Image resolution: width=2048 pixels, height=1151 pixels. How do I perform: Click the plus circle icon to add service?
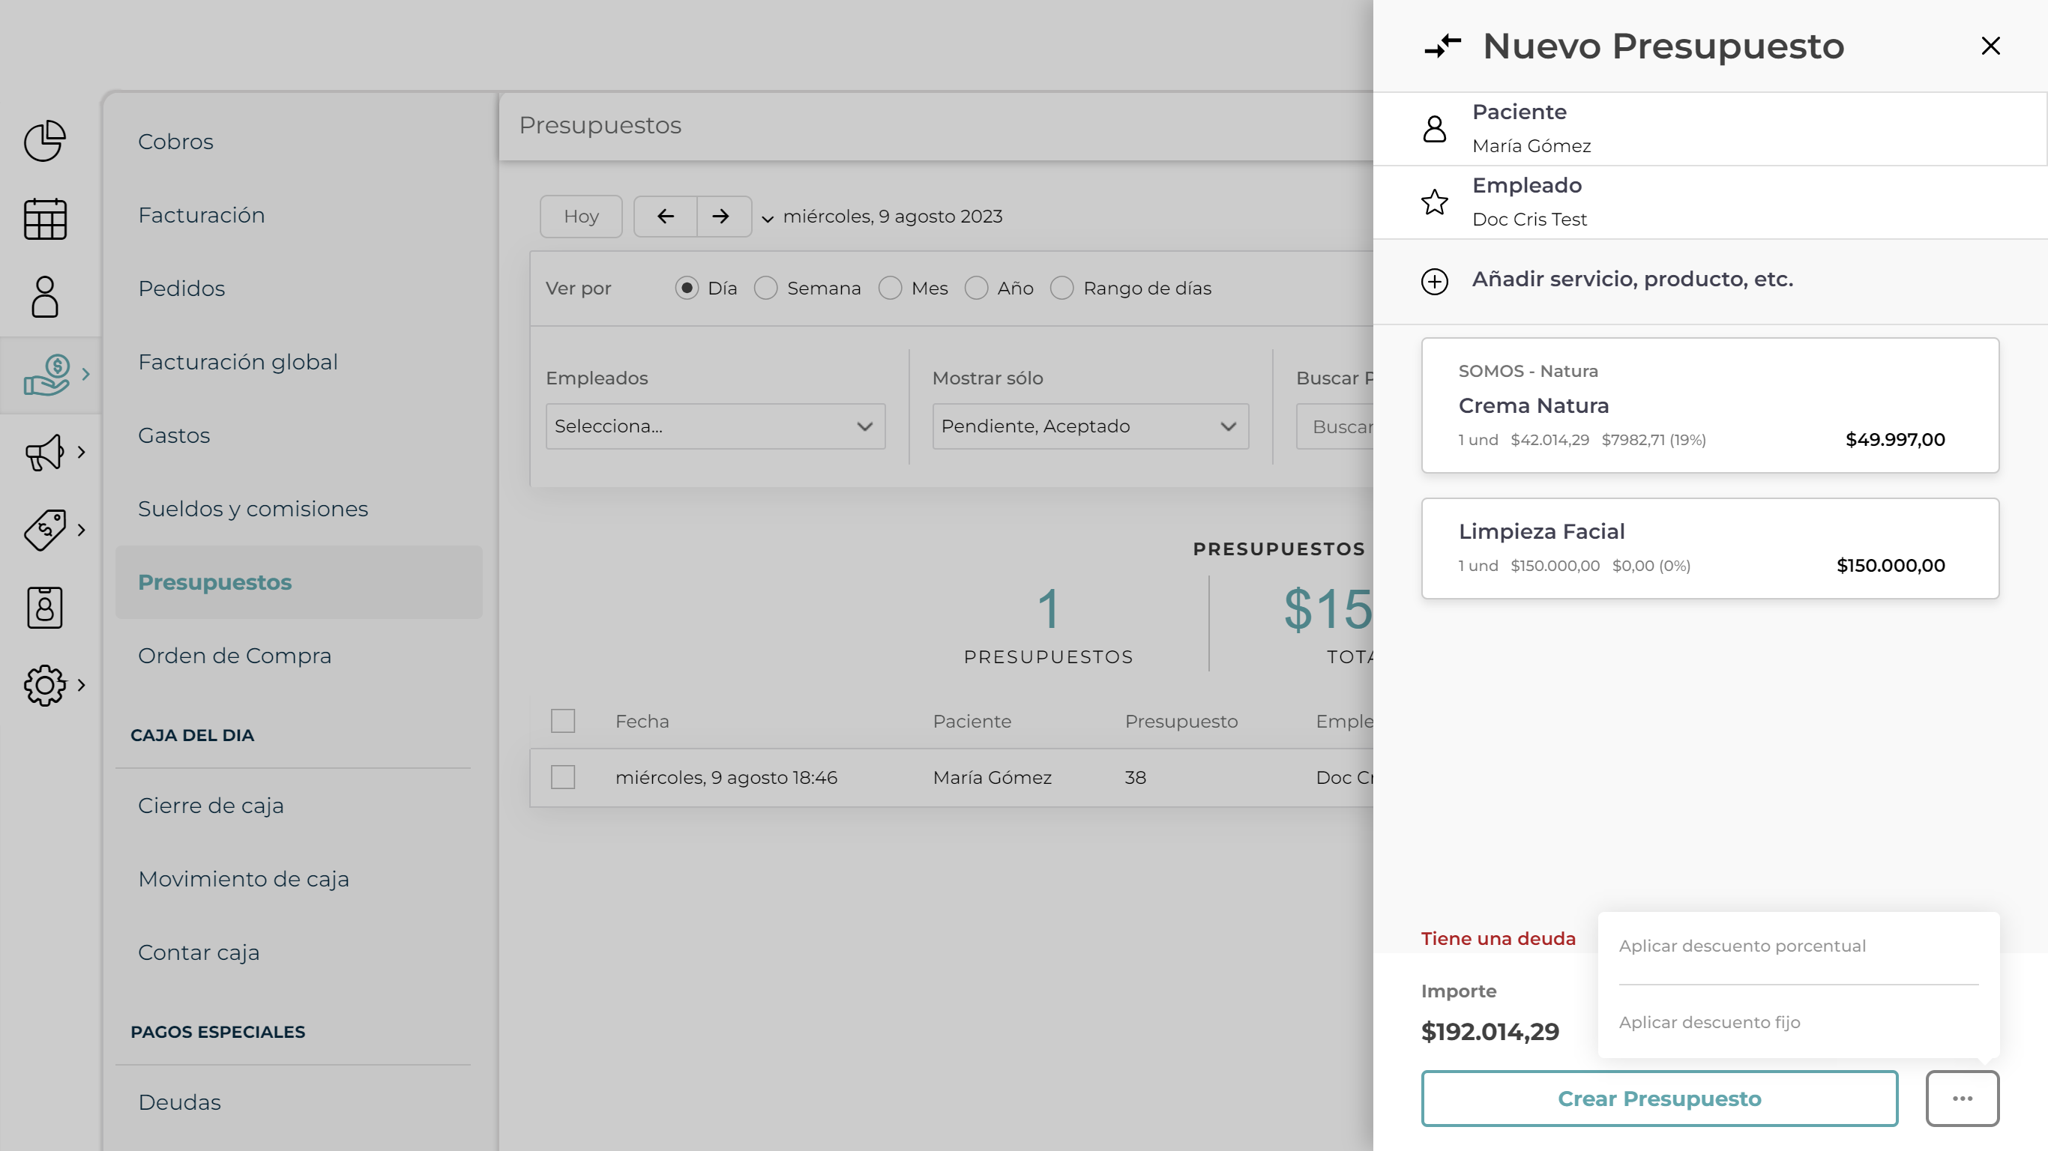(x=1434, y=282)
